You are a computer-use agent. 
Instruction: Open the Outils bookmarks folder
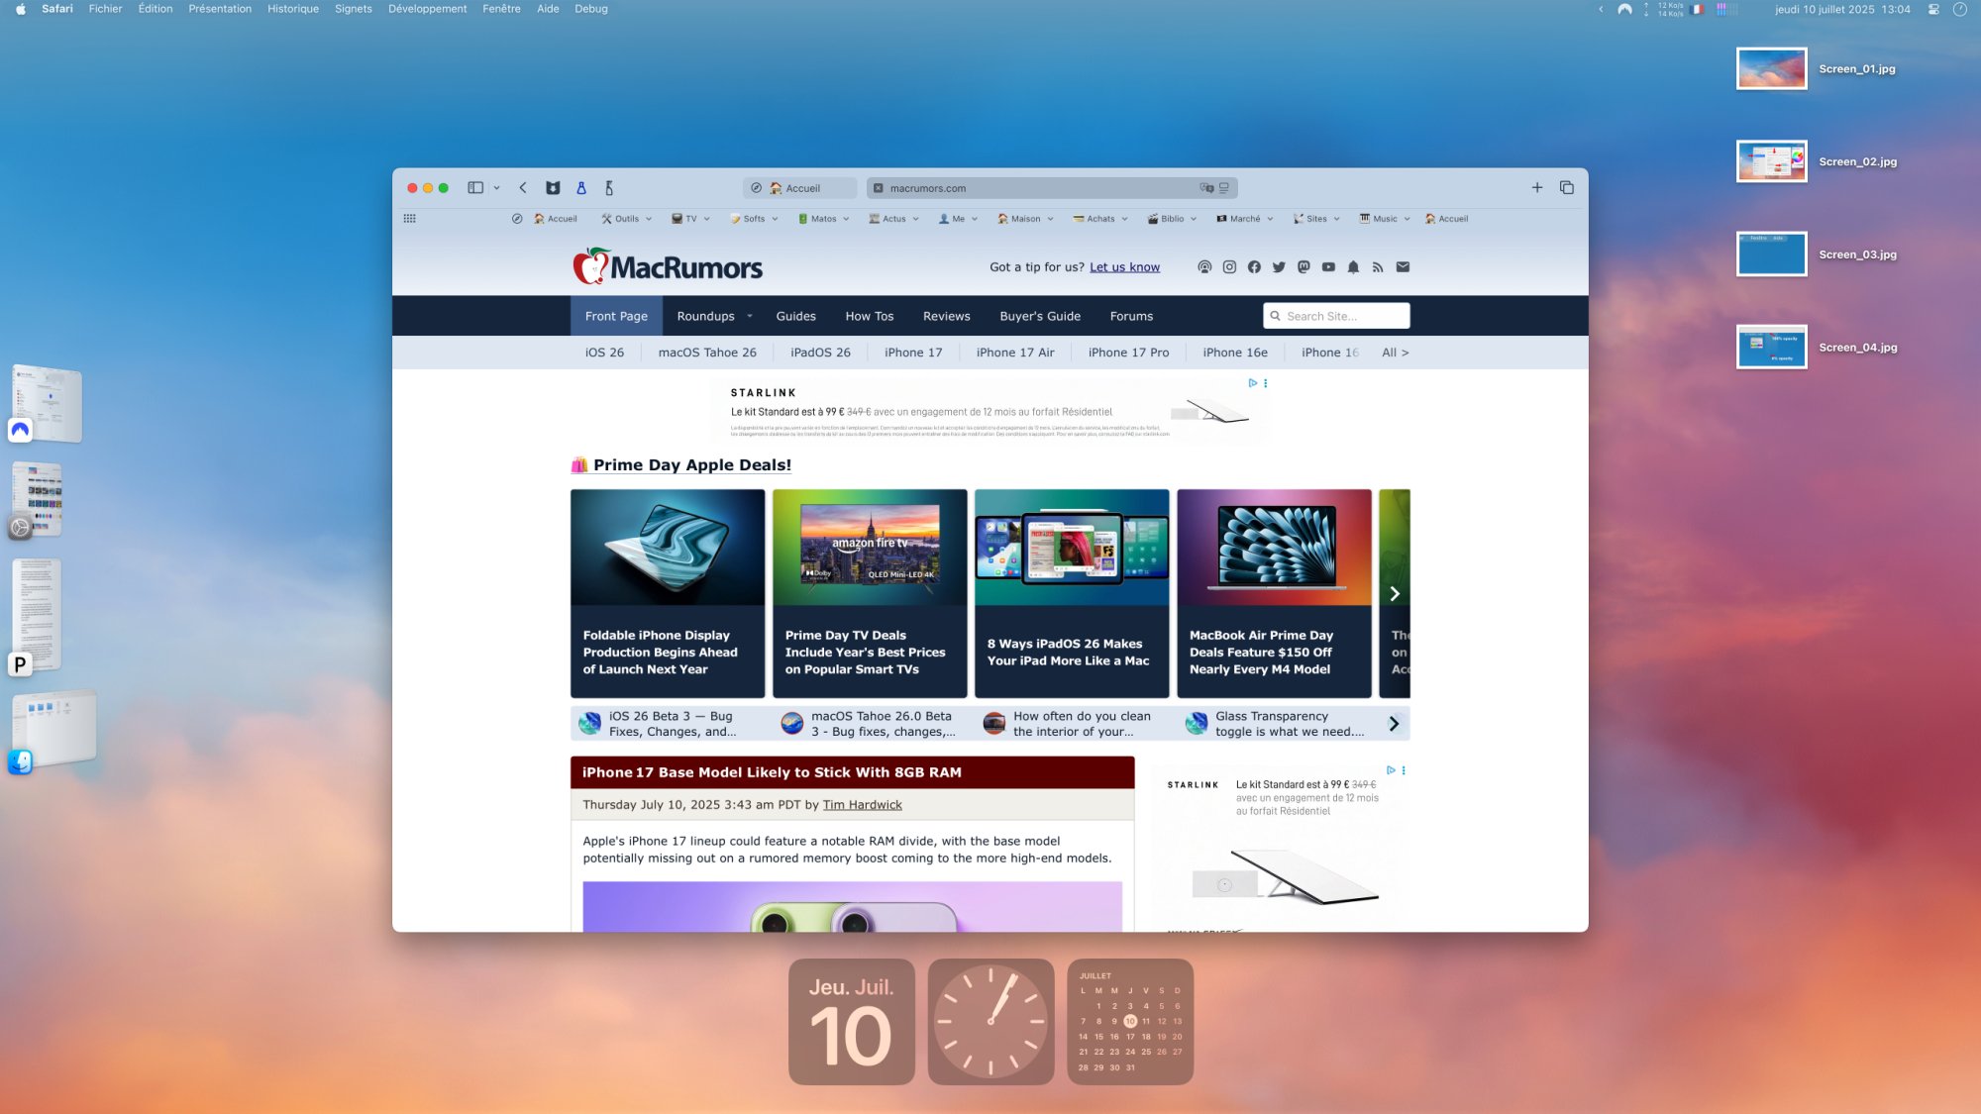(626, 219)
